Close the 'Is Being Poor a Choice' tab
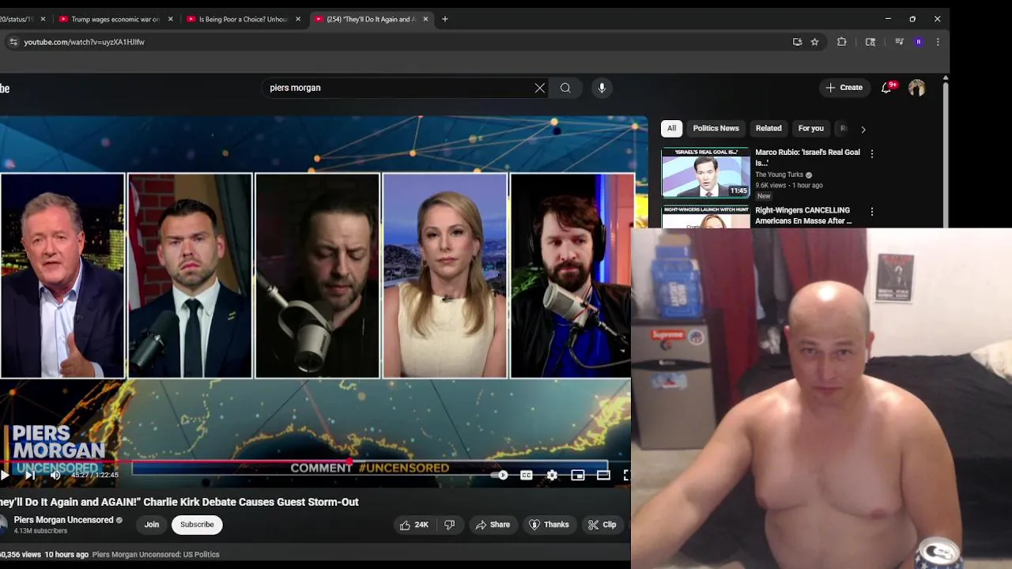 click(298, 19)
